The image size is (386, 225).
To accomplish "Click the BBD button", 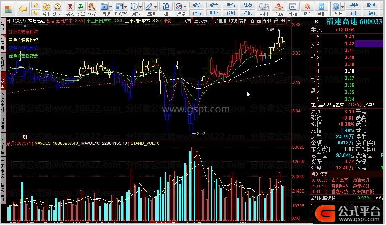I will [214, 13].
